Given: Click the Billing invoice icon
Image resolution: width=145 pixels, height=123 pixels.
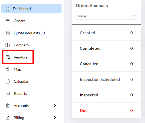Looking at the screenshot, I should [8, 118].
